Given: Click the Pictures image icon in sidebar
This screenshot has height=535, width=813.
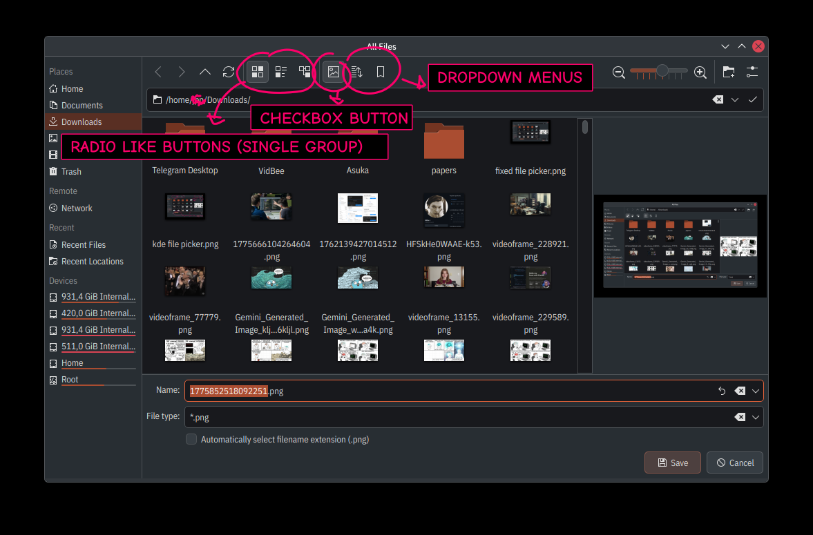Looking at the screenshot, I should (x=53, y=138).
